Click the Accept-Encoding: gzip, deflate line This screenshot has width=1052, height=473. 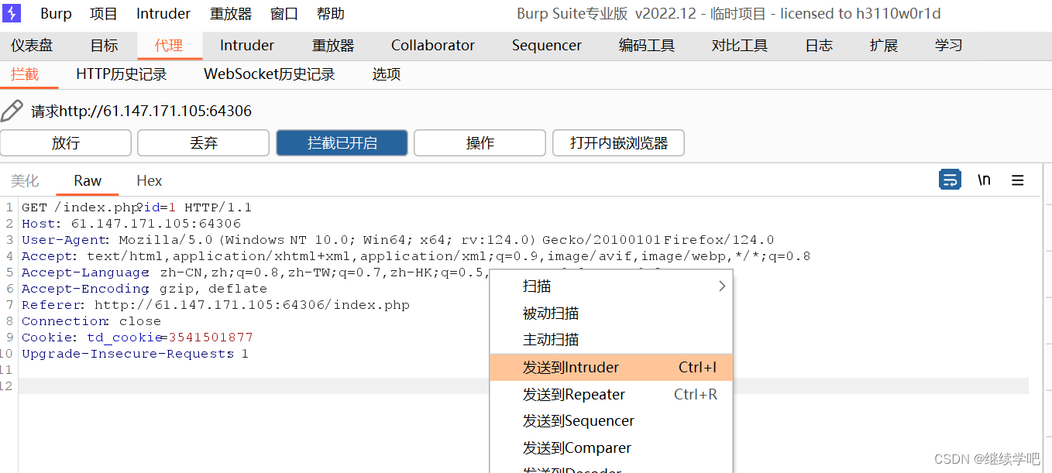[144, 289]
